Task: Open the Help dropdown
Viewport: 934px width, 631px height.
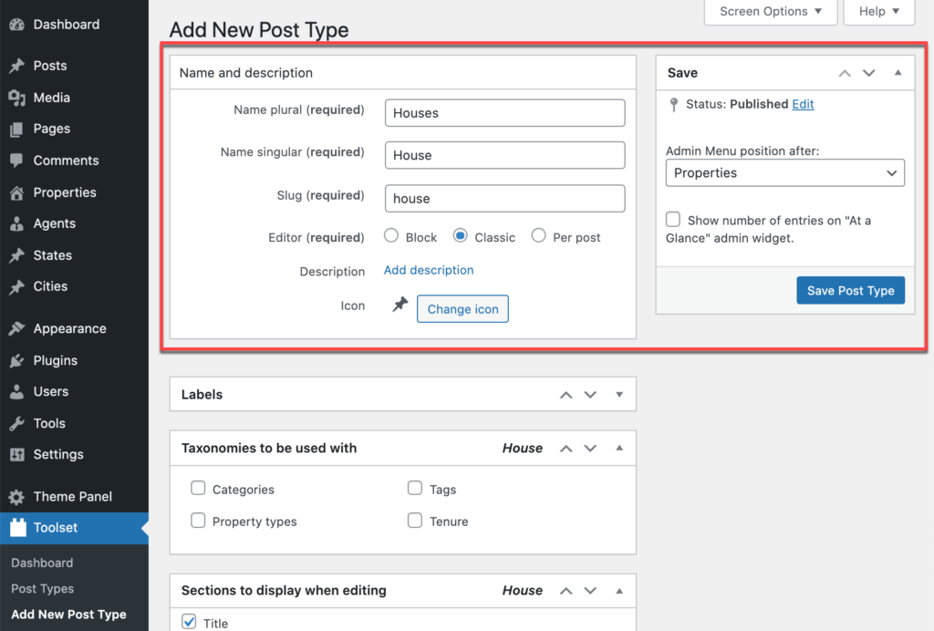Action: click(x=879, y=11)
